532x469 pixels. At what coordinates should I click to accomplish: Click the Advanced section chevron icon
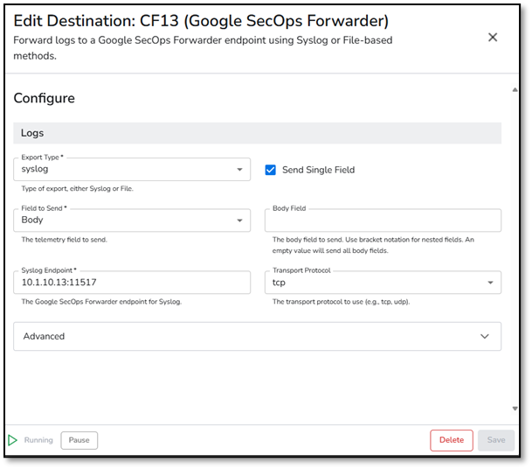click(485, 336)
